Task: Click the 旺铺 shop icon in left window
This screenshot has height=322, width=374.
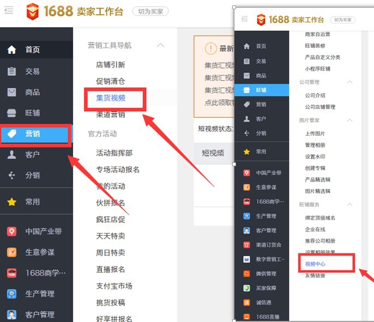Action: [x=11, y=113]
